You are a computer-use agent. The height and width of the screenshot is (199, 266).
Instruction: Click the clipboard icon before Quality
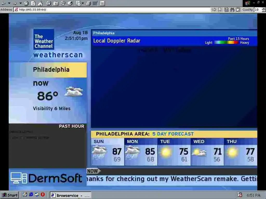pyautogui.click(x=238, y=10)
